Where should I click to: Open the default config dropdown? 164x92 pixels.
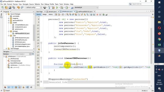pos(34,7)
